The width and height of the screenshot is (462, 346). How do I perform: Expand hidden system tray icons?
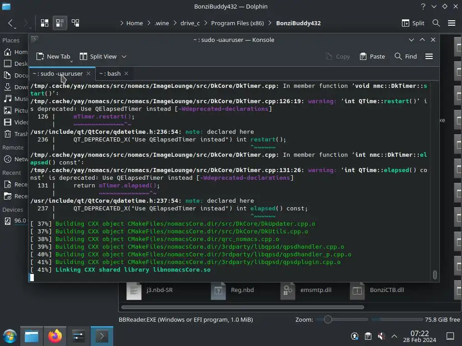point(394,336)
